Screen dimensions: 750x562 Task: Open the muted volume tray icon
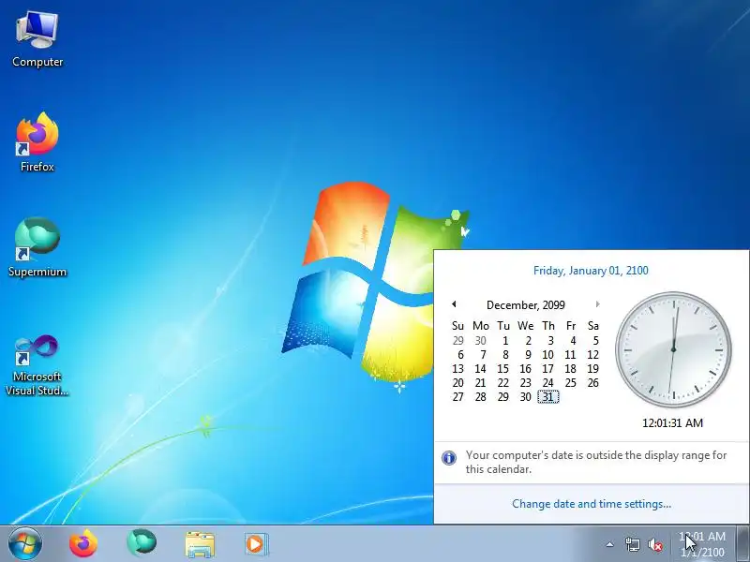tap(655, 544)
